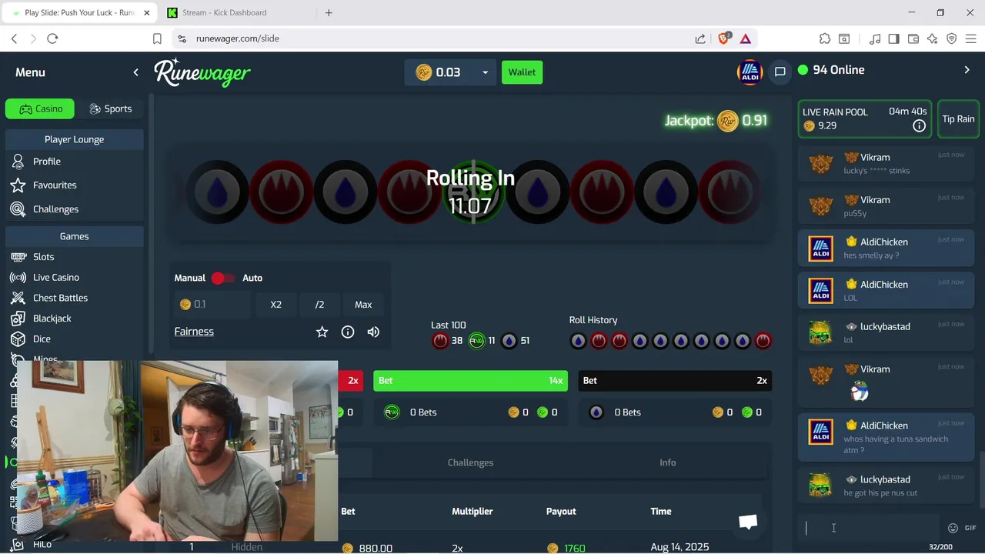Click the Runewager logo
Viewport: 985px width, 554px height.
pyautogui.click(x=202, y=72)
